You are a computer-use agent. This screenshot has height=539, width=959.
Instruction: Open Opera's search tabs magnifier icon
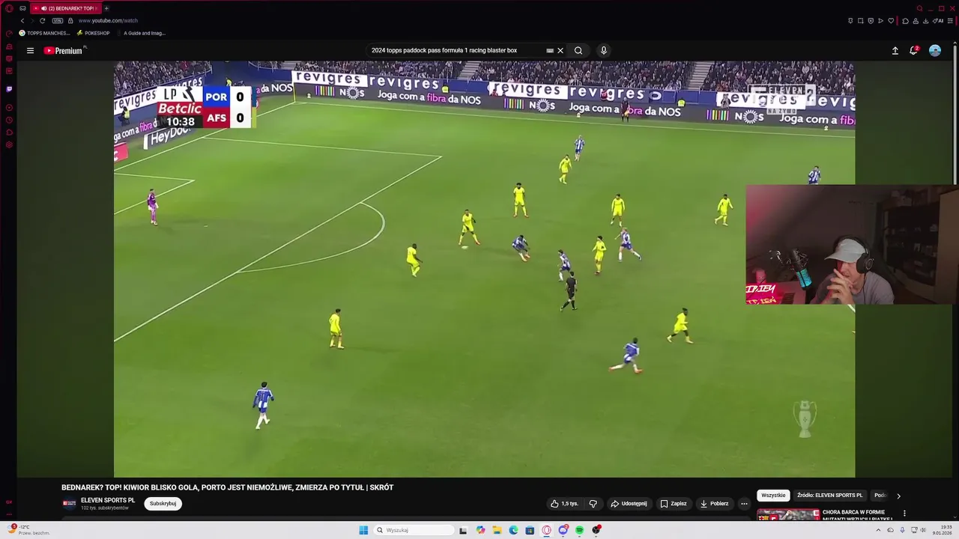coord(920,8)
